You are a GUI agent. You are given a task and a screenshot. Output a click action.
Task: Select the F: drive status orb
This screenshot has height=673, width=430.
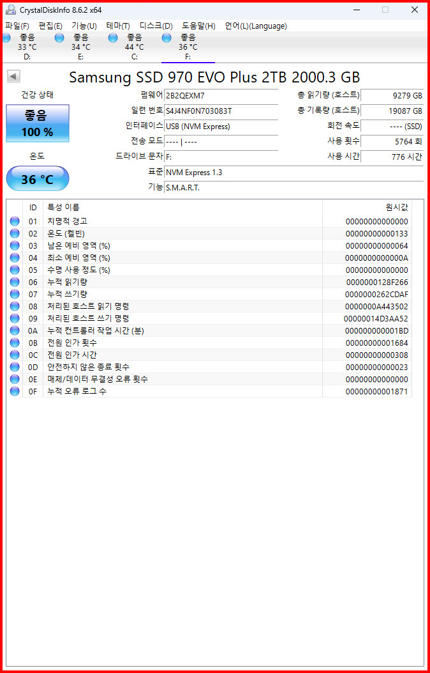(167, 38)
